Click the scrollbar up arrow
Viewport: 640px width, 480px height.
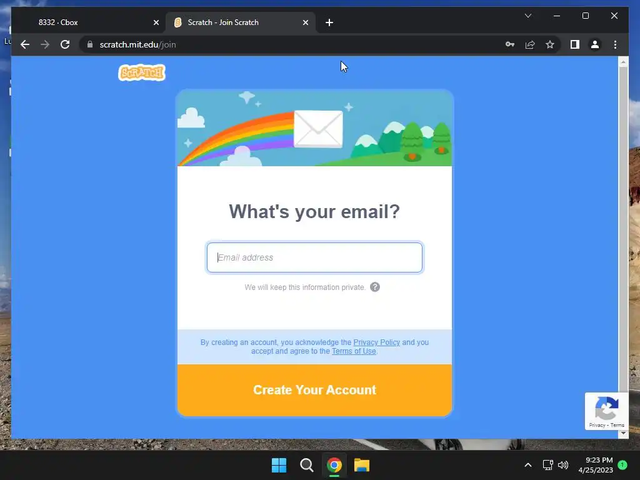click(x=623, y=62)
